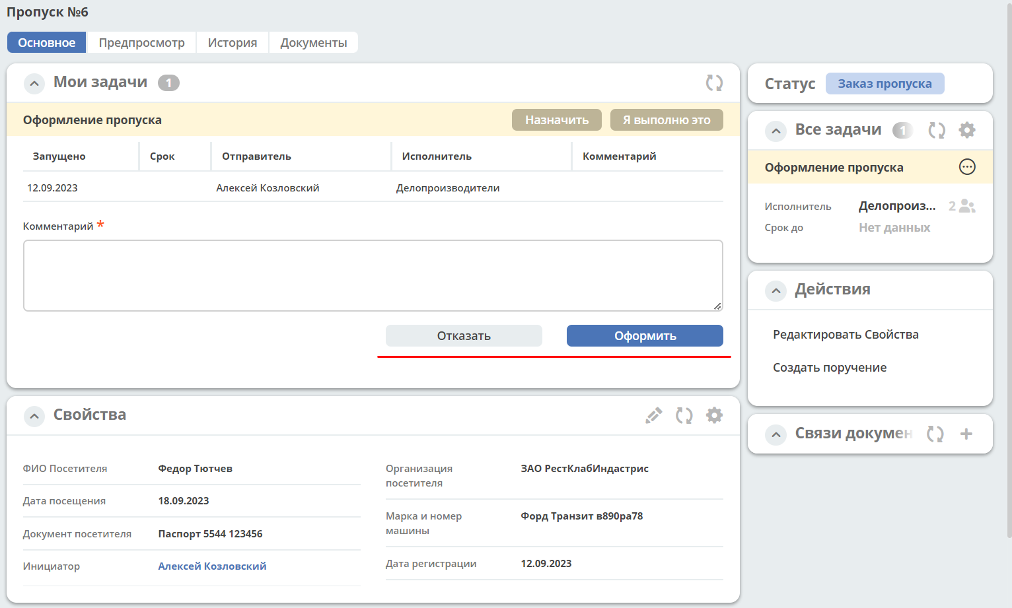The width and height of the screenshot is (1012, 608).
Task: Click the ЗАО РестКлабИндастрис organization value
Action: point(585,469)
